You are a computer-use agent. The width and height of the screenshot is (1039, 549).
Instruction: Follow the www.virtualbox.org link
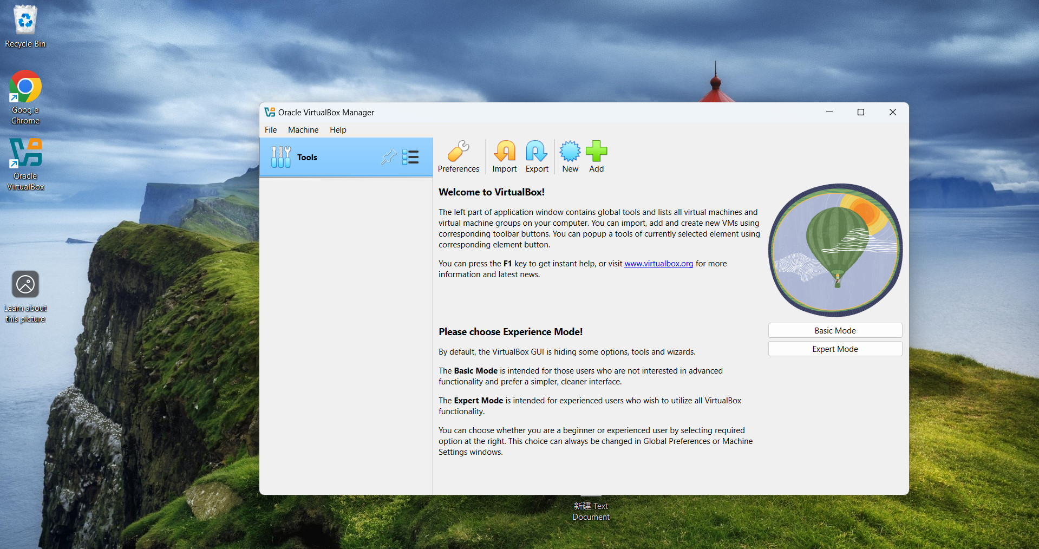(658, 264)
